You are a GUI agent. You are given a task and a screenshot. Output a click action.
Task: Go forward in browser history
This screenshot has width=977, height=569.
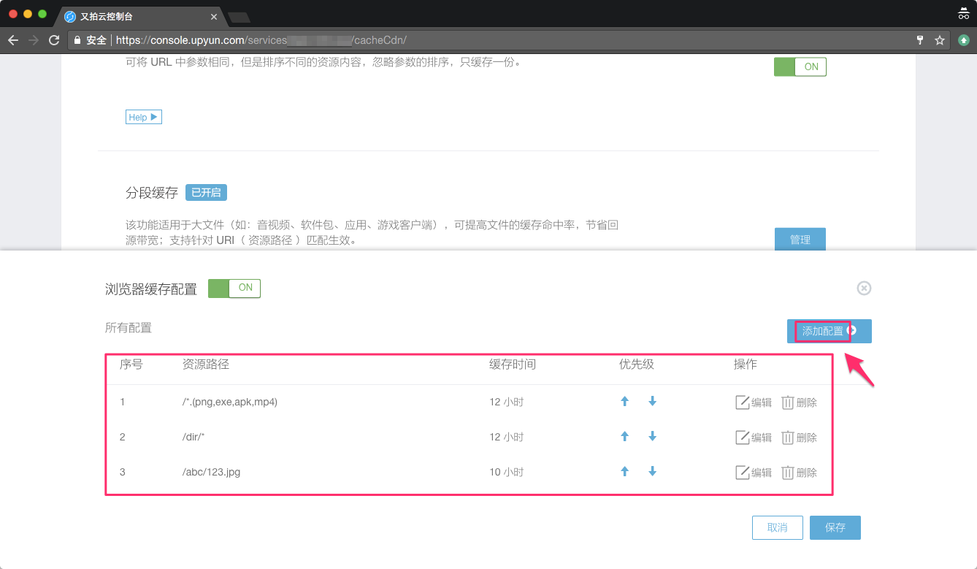[34, 40]
